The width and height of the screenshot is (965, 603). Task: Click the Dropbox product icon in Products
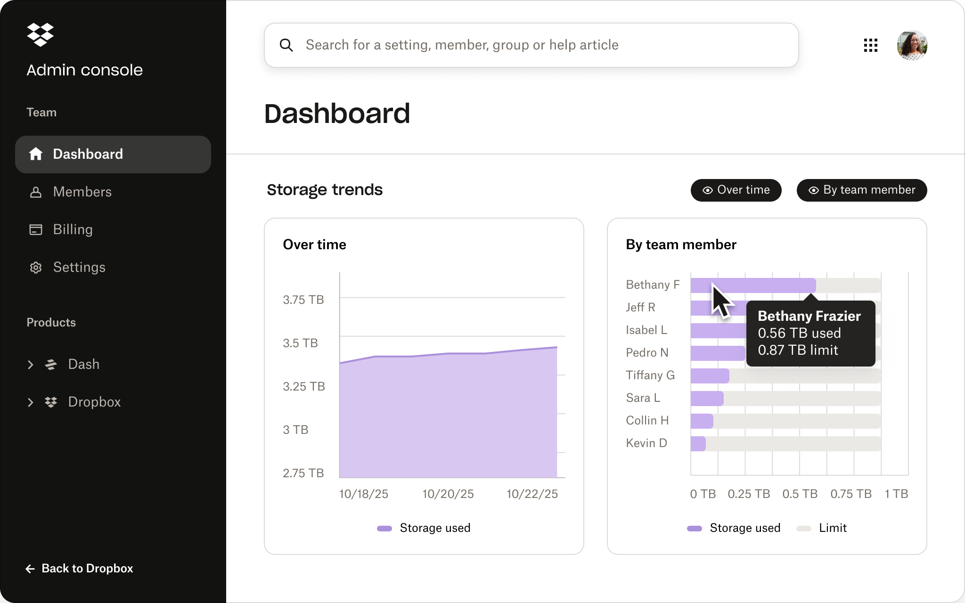[51, 402]
